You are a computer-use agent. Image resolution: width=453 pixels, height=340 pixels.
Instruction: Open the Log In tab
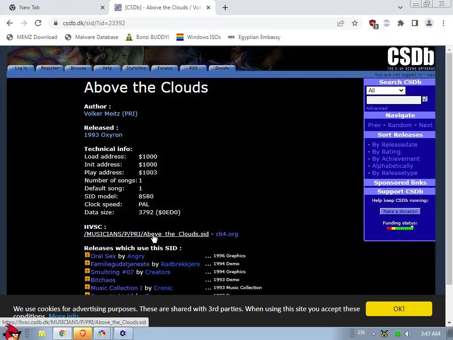coord(21,68)
